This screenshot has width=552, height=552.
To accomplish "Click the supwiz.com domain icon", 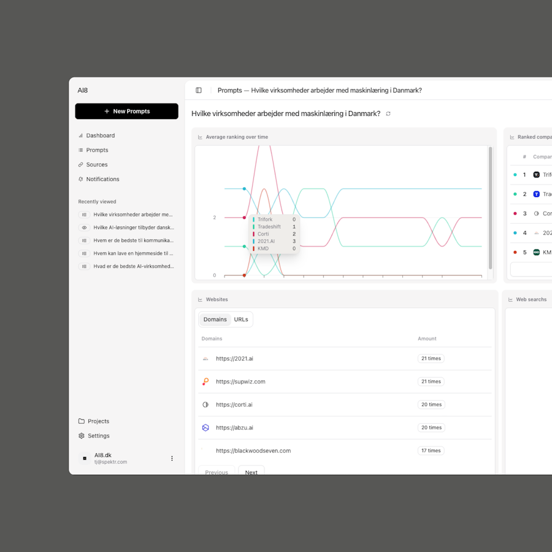I will 205,381.
